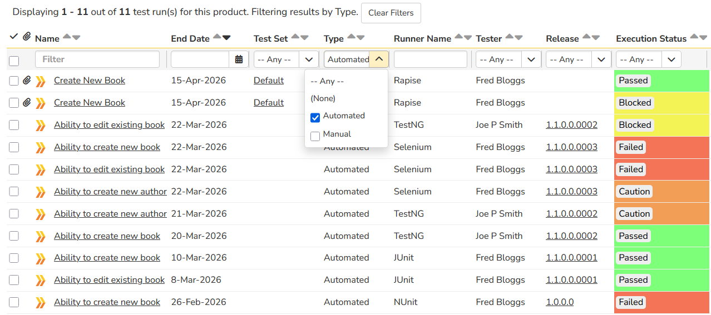This screenshot has width=711, height=315.
Task: Click the Name filter text field
Action: tap(97, 59)
